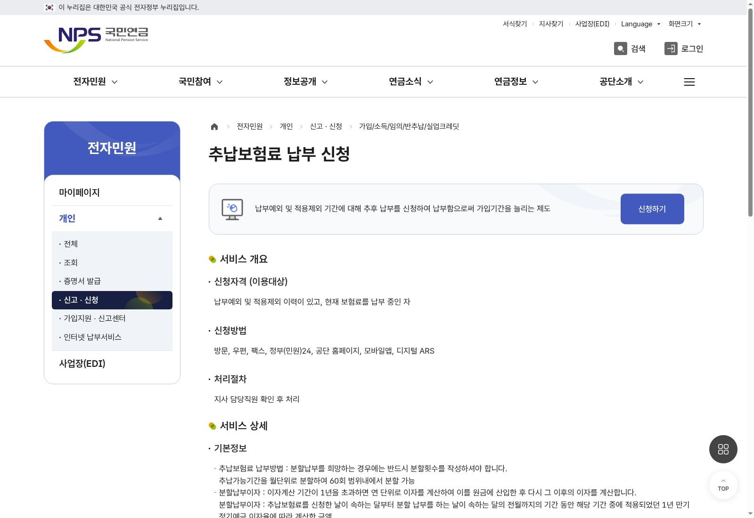Expand the 연금소식 main menu
Viewport: 754px width, 518px height.
point(411,82)
